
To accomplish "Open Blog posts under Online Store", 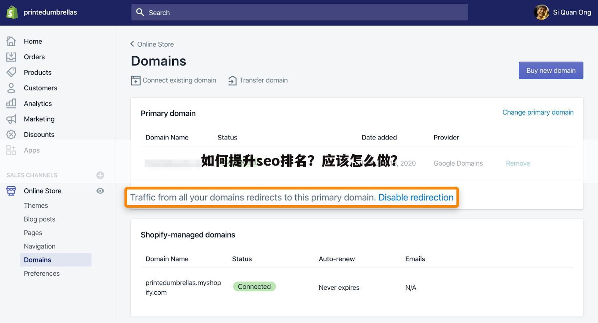I will click(x=40, y=219).
